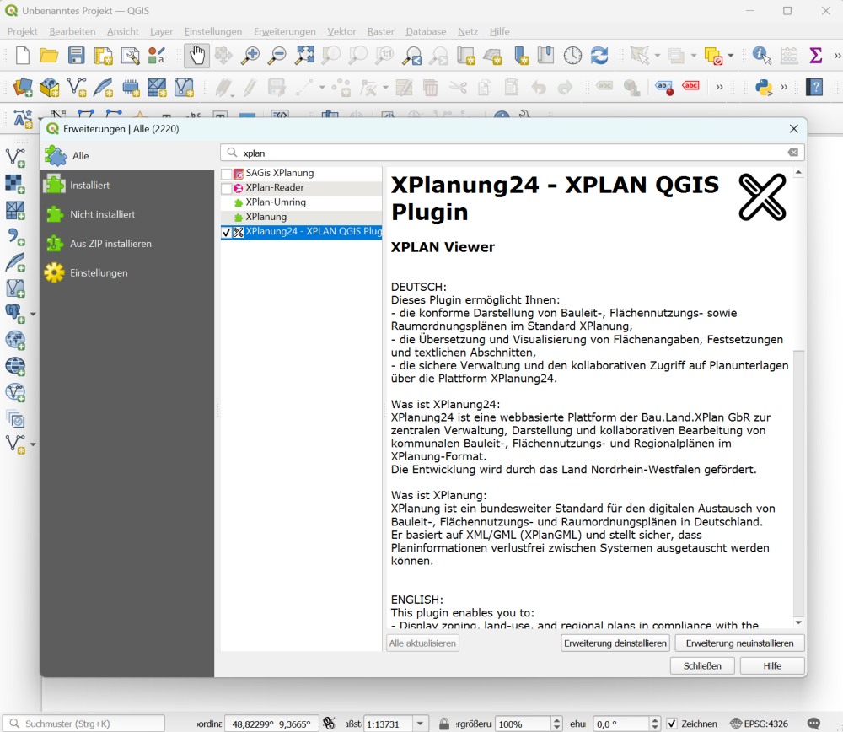Image resolution: width=843 pixels, height=732 pixels.
Task: Open the Statistical Summary sigma icon
Action: click(x=815, y=56)
